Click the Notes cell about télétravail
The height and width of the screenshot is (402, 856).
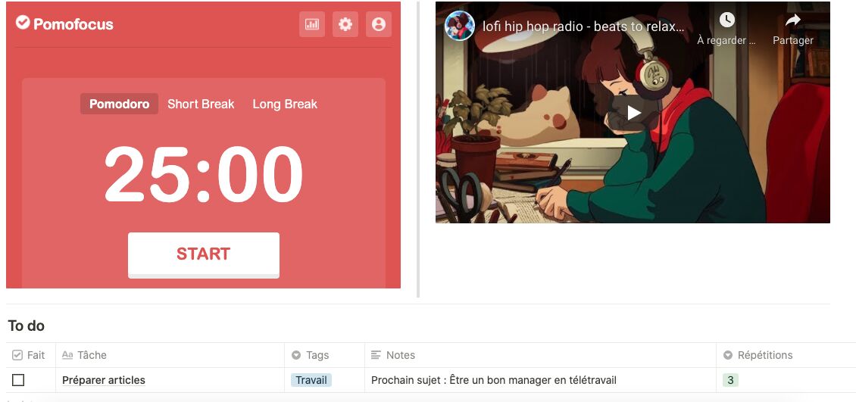[540, 380]
